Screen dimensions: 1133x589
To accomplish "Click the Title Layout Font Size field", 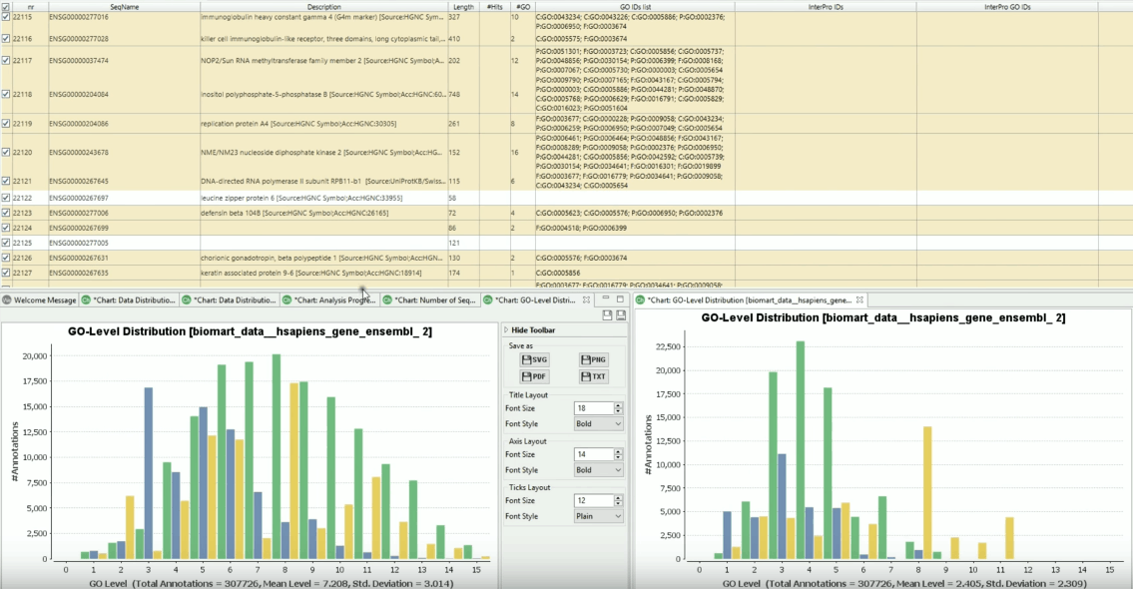I will pyautogui.click(x=592, y=407).
